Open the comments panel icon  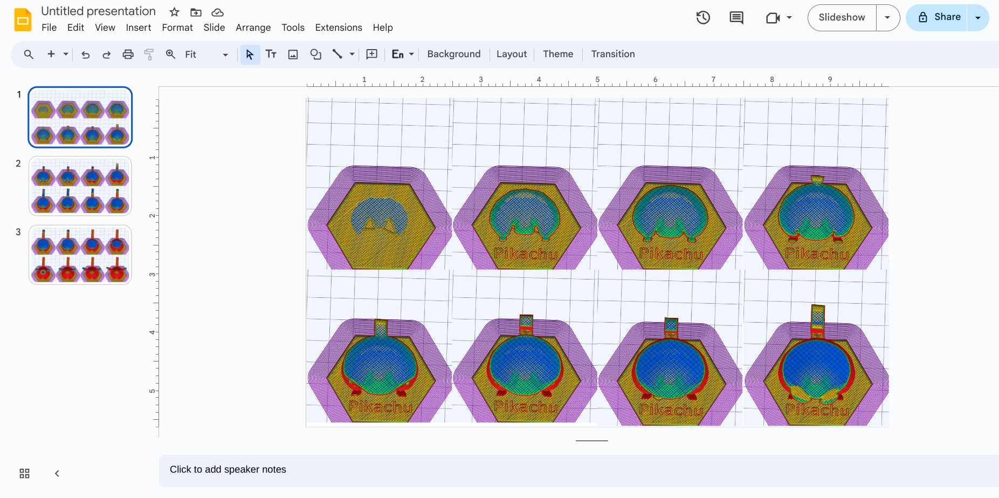pyautogui.click(x=736, y=18)
